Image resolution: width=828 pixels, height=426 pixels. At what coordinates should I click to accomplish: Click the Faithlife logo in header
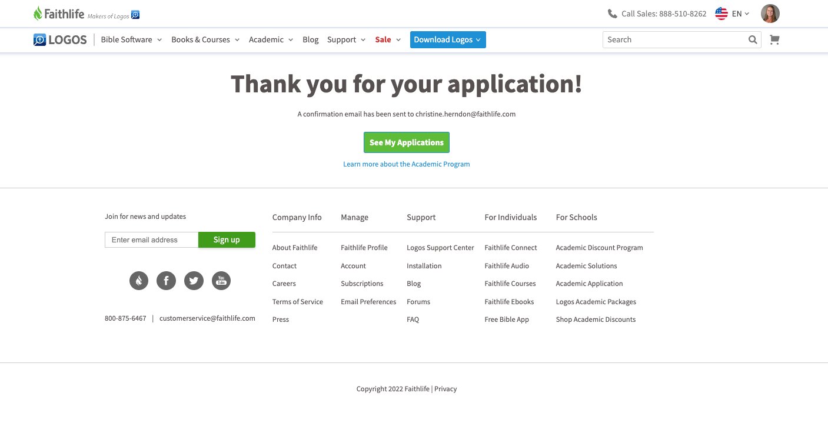click(59, 14)
